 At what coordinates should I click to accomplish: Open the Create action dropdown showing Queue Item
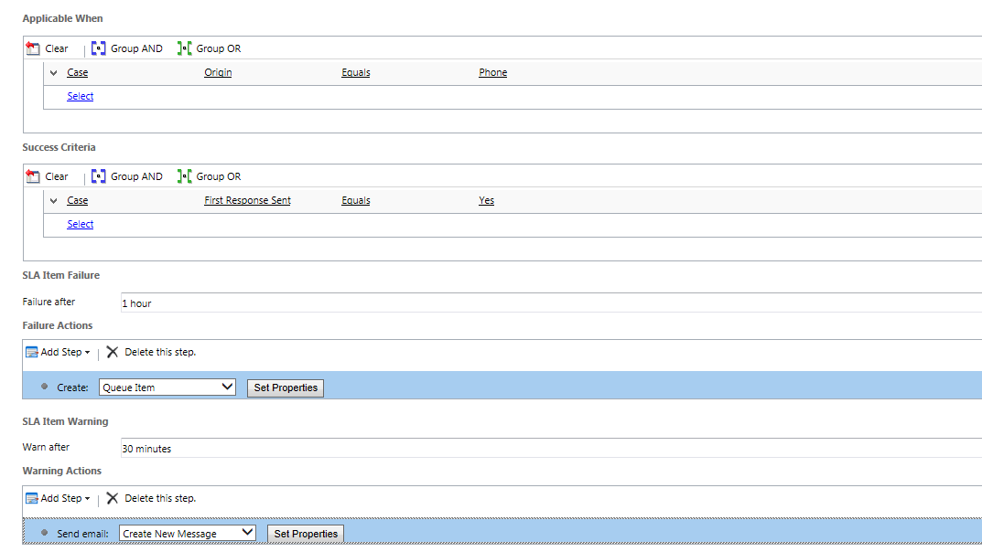pos(167,387)
